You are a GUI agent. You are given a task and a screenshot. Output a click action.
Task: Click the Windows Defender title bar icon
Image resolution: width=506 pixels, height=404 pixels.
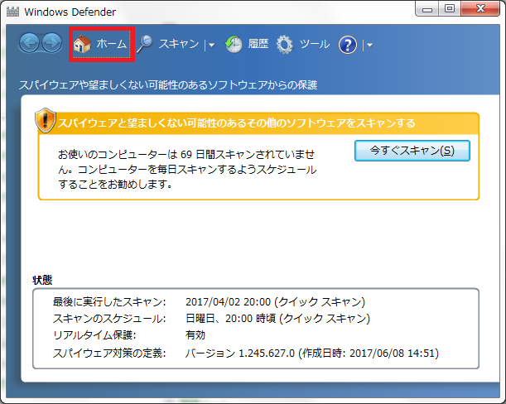13,12
